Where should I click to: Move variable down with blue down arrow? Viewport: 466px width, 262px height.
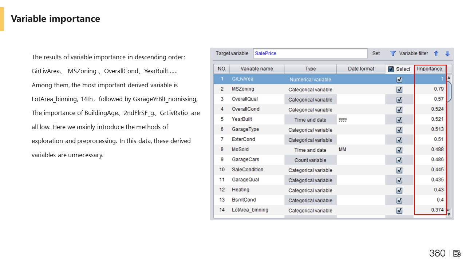click(447, 53)
